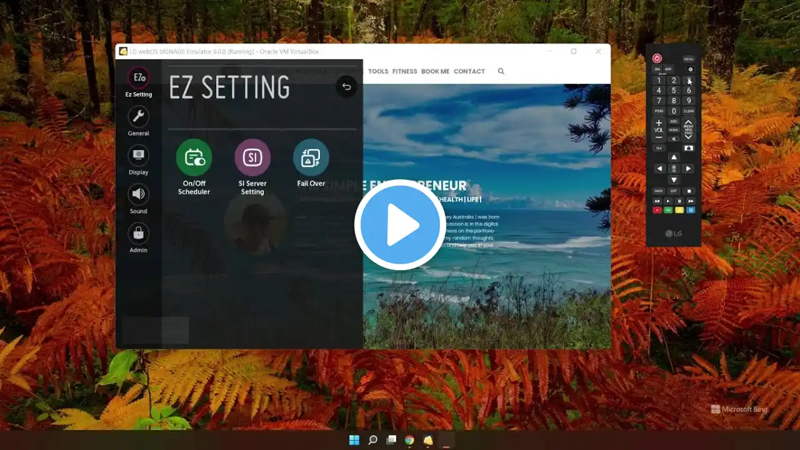Select the Fail Over option
The image size is (800, 450).
pyautogui.click(x=311, y=157)
